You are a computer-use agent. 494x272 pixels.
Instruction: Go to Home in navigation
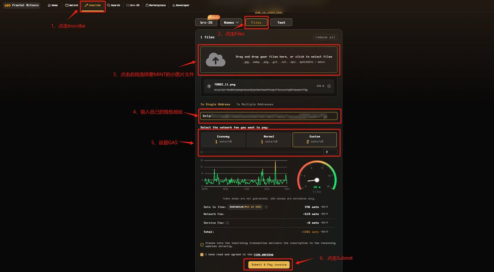point(53,5)
